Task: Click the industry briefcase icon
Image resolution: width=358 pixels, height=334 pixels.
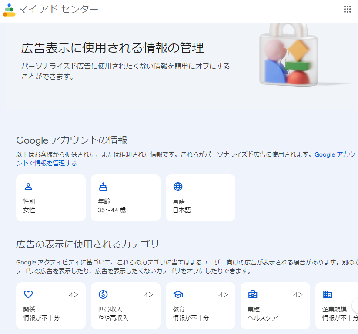Action: 253,294
